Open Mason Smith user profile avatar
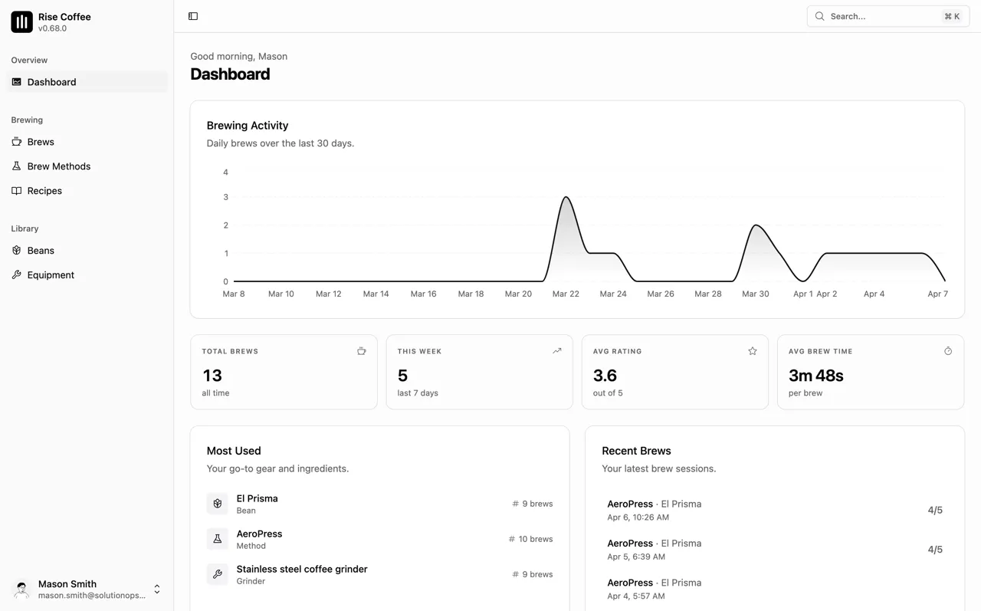 (x=21, y=589)
